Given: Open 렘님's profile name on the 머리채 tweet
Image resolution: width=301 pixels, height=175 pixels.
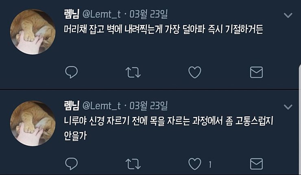Looking at the screenshot, I should click(x=72, y=14).
